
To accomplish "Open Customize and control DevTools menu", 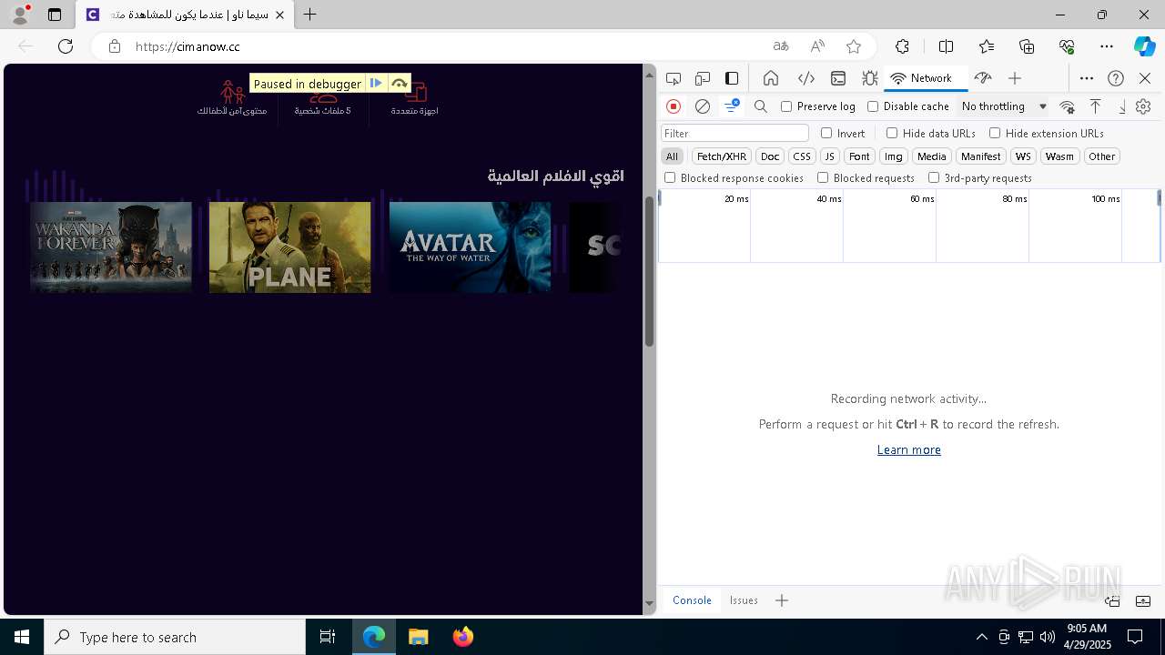I will click(x=1087, y=78).
